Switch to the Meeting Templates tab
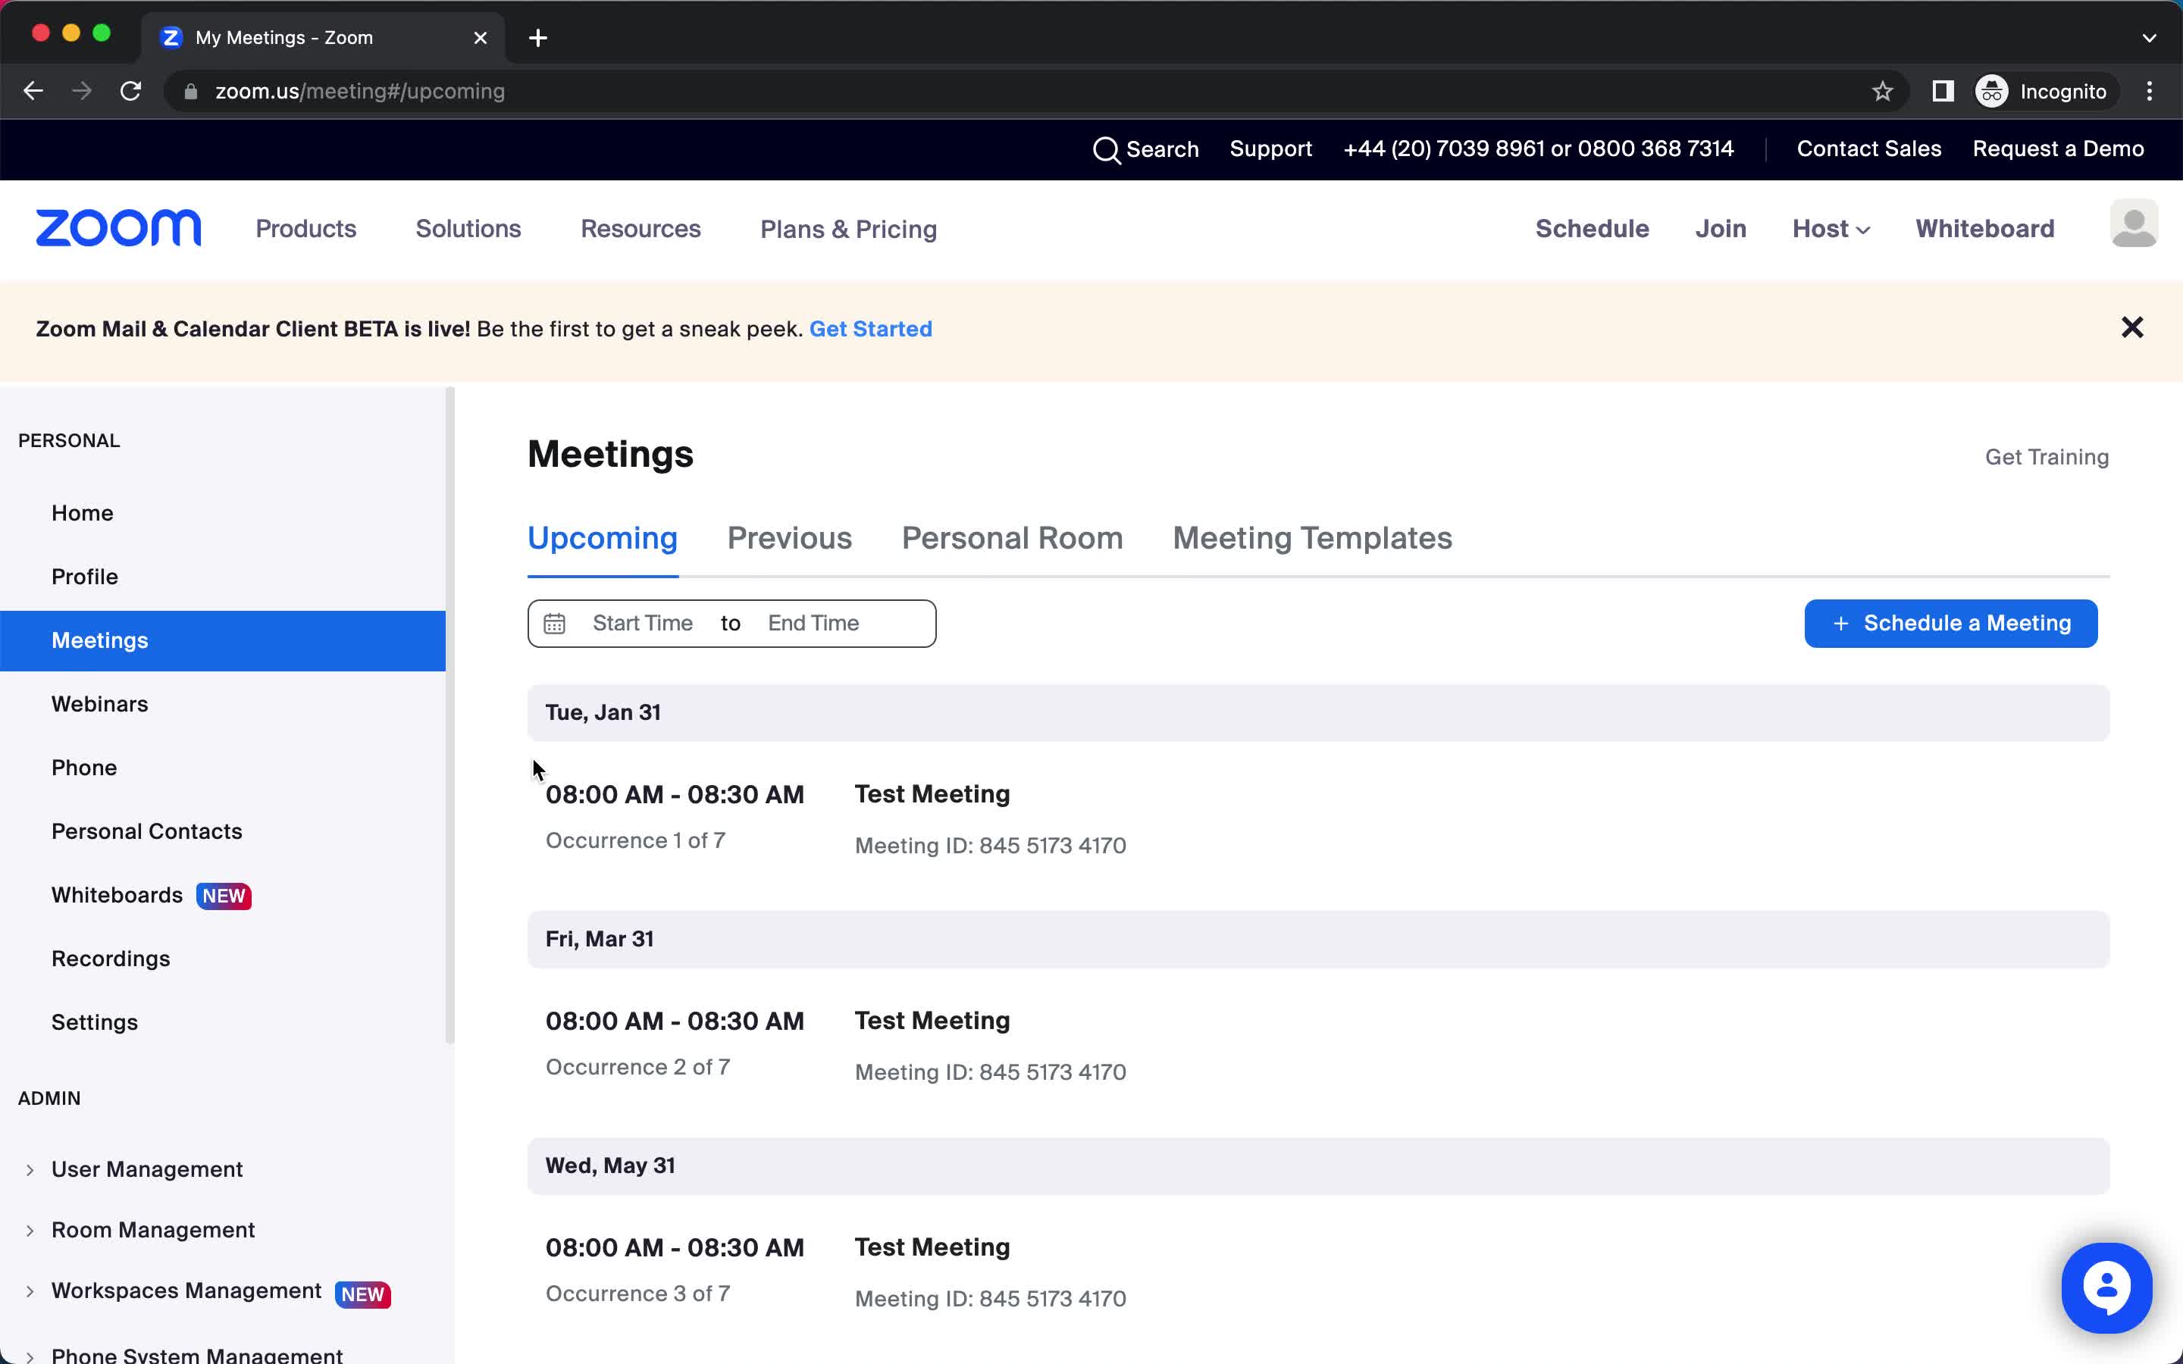This screenshot has width=2183, height=1364. pyautogui.click(x=1312, y=537)
